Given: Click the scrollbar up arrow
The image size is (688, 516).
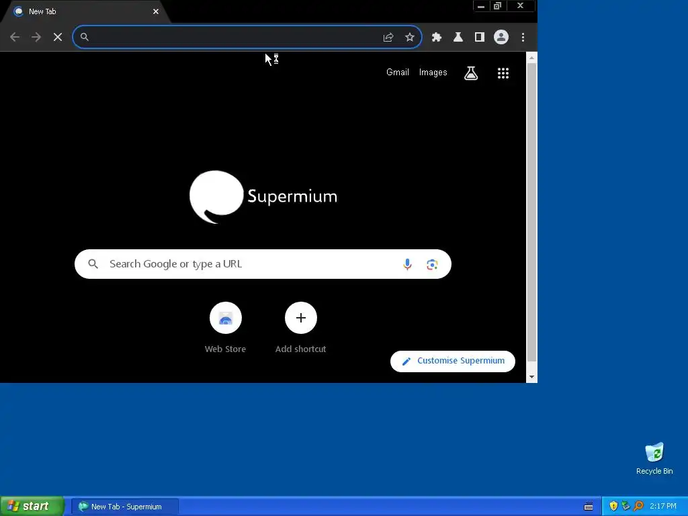Looking at the screenshot, I should (531, 58).
